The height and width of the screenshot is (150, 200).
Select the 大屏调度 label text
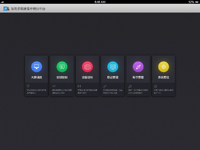tap(37, 77)
